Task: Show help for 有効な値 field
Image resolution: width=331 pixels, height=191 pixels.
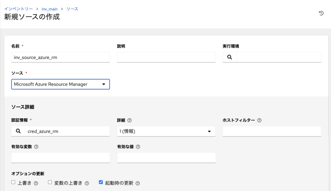Action: [x=138, y=147]
